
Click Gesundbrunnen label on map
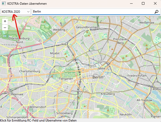pyautogui.click(x=87, y=27)
